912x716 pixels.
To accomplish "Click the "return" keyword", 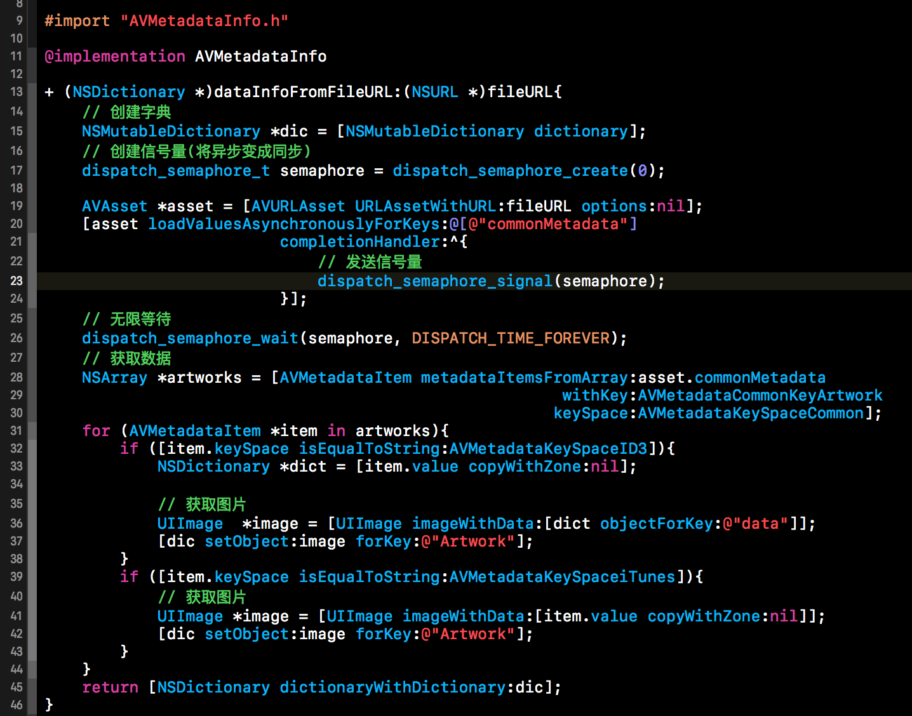I will (x=110, y=687).
